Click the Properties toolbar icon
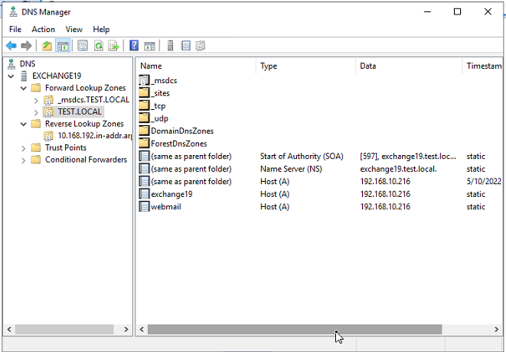 point(83,46)
